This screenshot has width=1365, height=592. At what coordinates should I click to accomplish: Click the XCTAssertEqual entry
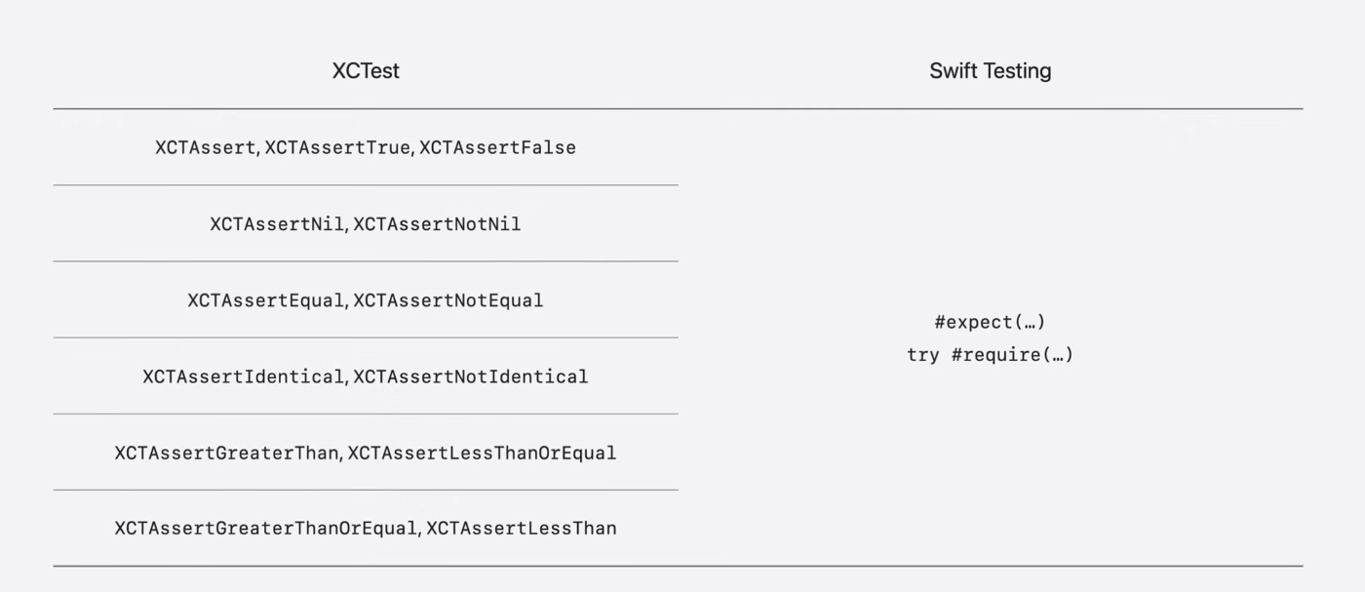point(265,300)
